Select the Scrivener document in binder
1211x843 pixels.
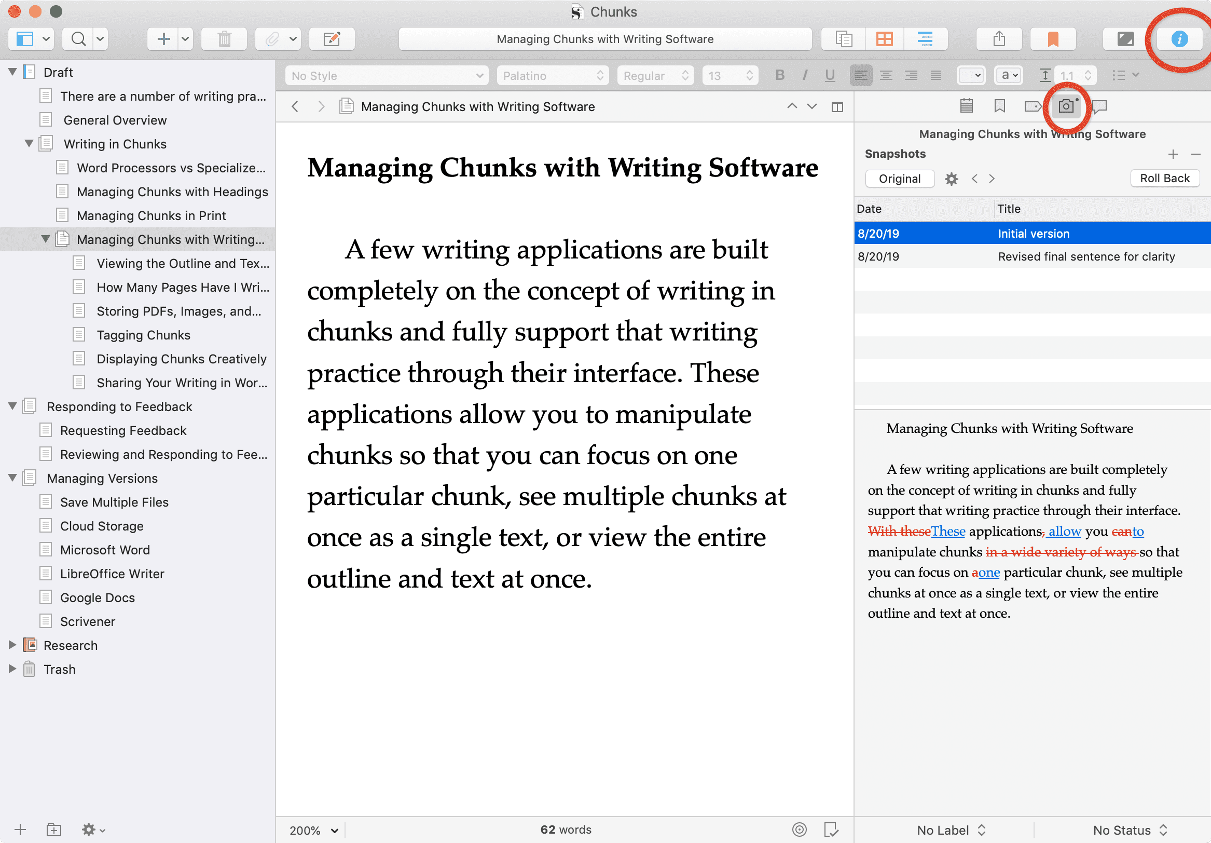pos(87,621)
